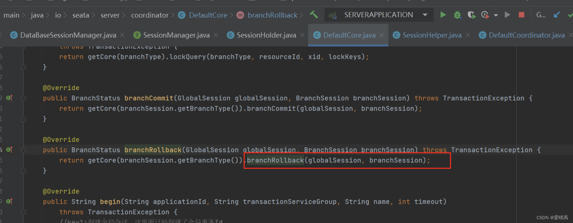The width and height of the screenshot is (573, 223).
Task: Click the fold end marker after branchCommit
Action: [x=23, y=119]
